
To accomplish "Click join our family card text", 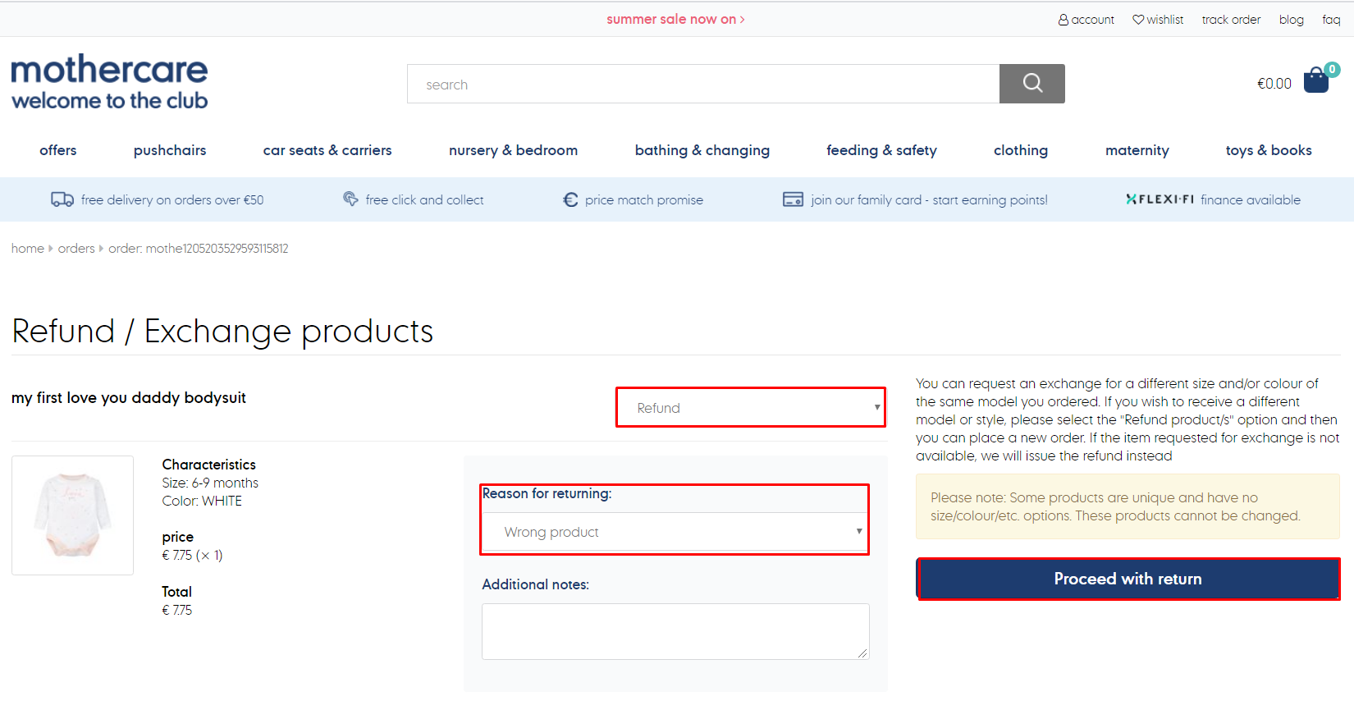I will (x=929, y=199).
